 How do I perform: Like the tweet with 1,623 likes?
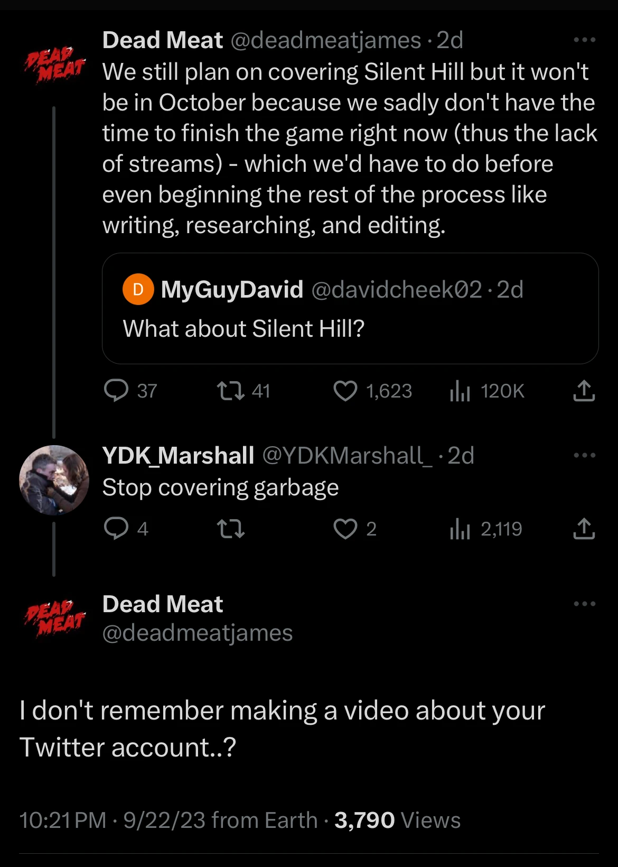[345, 391]
